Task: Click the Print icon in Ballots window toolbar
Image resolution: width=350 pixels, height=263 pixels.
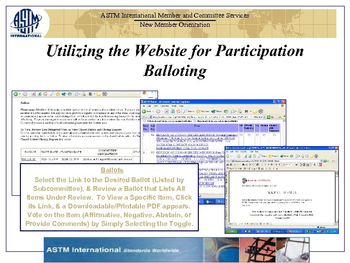Action: coord(84,94)
